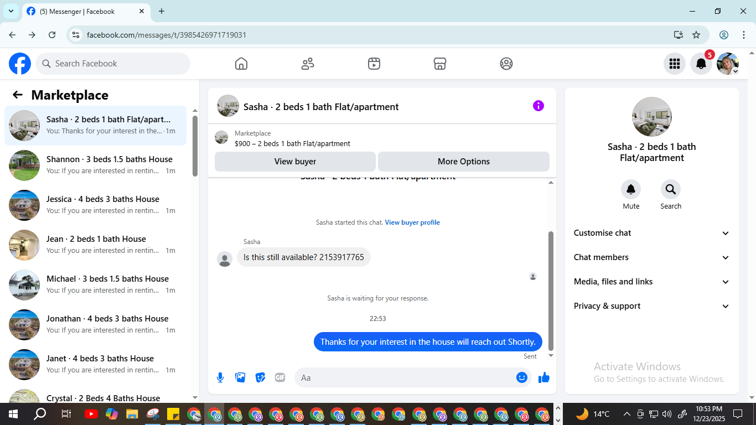Image resolution: width=756 pixels, height=425 pixels.
Task: Click Sasha's listing thumbnail in right panel
Action: 652,117
